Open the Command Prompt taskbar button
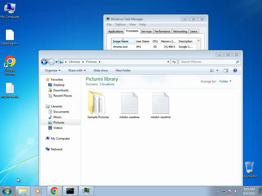 click(x=70, y=191)
